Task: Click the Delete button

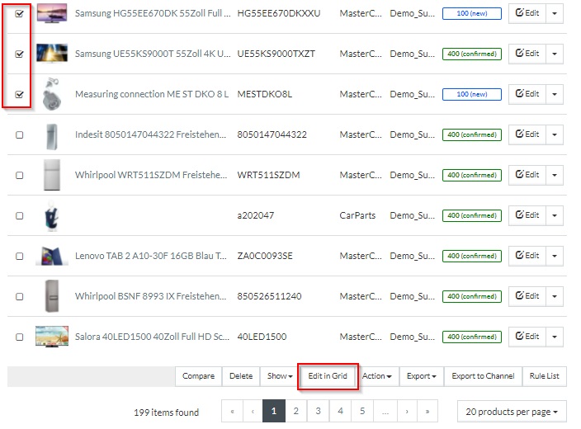Action: coord(241,376)
